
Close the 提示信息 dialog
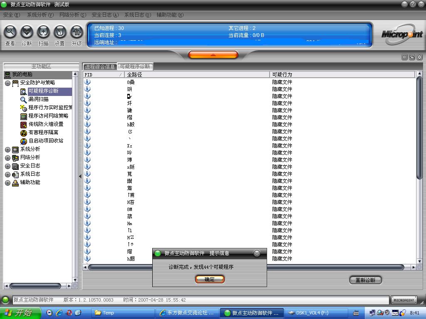[x=257, y=253]
